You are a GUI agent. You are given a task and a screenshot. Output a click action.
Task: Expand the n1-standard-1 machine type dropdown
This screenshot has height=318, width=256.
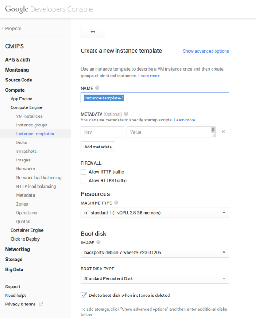click(155, 213)
